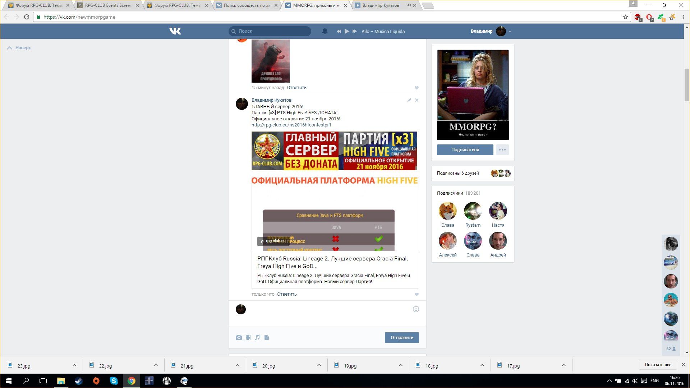Launch Skype from the taskbar
Screen dimensions: 690x388
pyautogui.click(x=114, y=381)
